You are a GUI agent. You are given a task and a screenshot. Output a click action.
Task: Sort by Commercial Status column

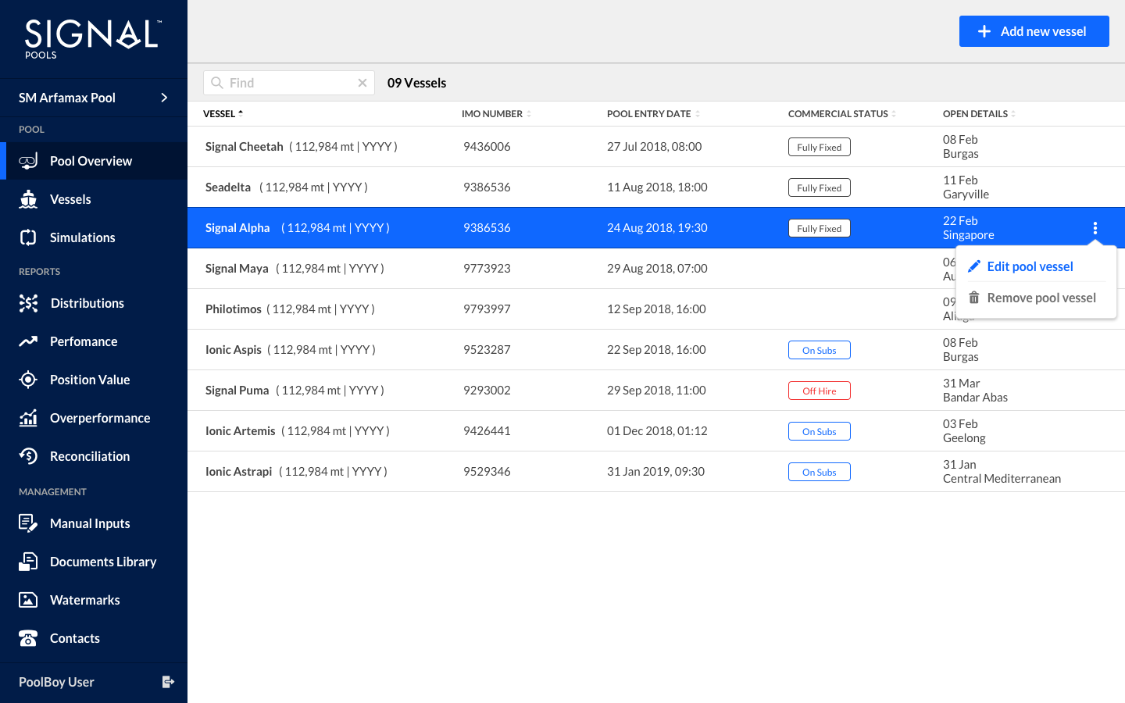(x=841, y=114)
